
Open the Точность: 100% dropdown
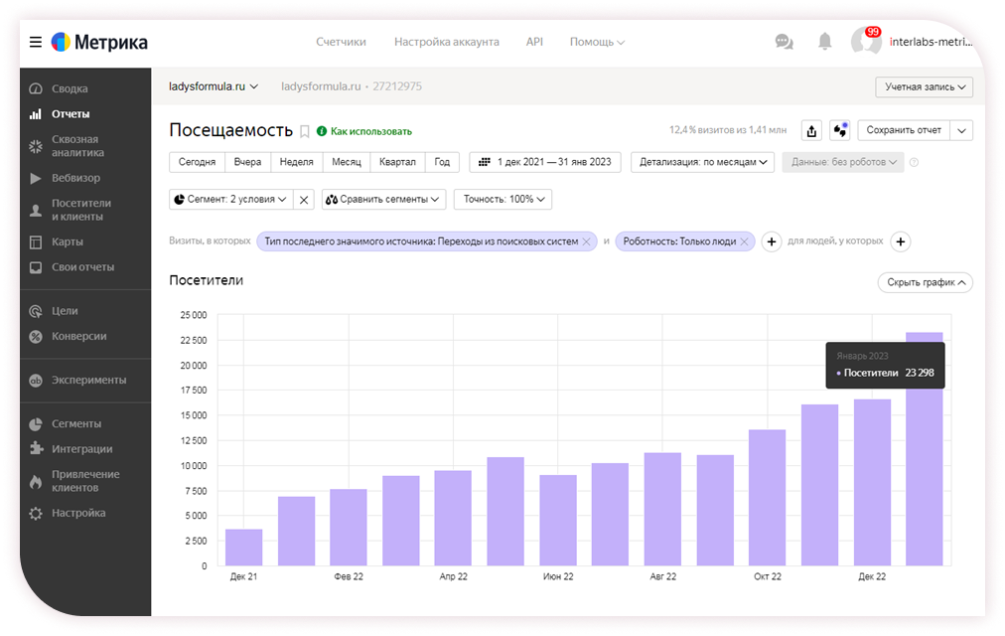[x=503, y=200]
